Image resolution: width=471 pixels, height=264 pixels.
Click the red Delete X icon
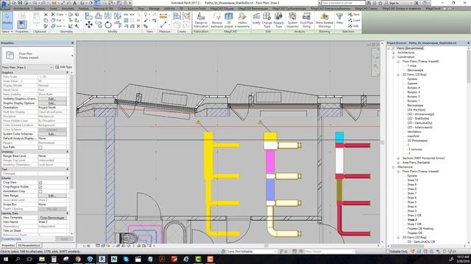[x=138, y=26]
